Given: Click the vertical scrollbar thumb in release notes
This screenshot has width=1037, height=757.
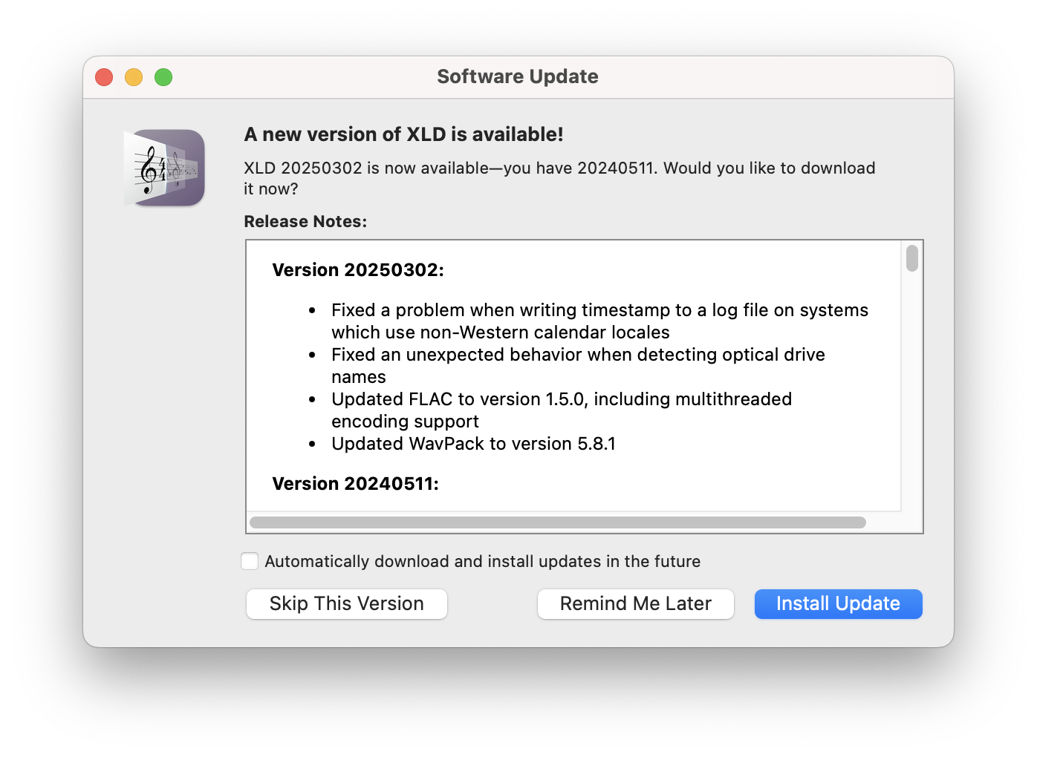Looking at the screenshot, I should 911,258.
